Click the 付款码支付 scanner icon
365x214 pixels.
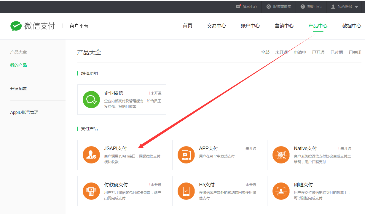point(91,191)
